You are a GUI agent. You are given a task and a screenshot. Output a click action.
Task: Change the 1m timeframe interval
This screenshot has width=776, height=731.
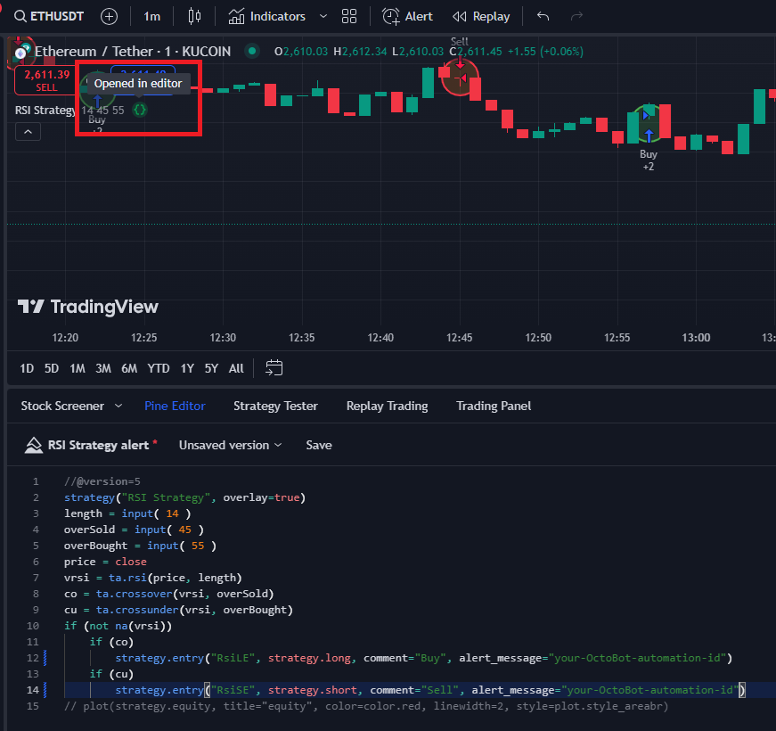pyautogui.click(x=152, y=16)
